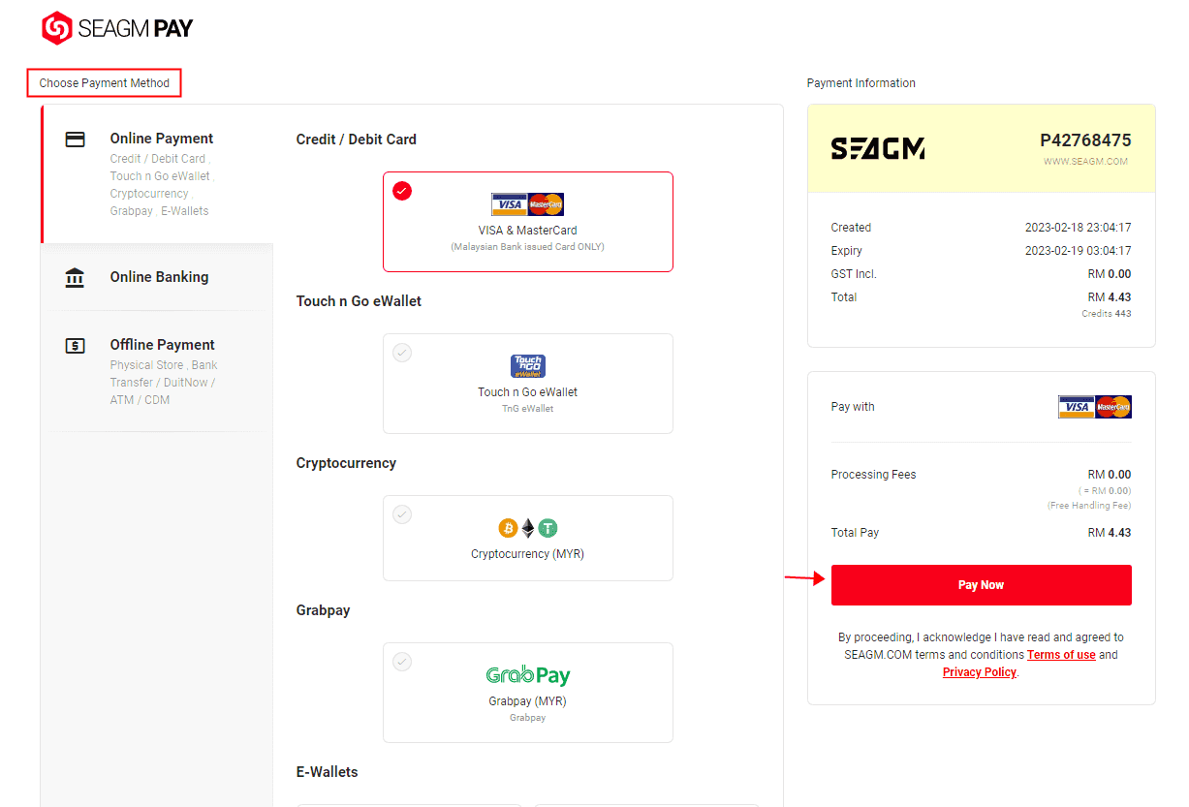This screenshot has width=1189, height=807.
Task: Select Touch n Go eWallet payment method
Action: [x=527, y=383]
